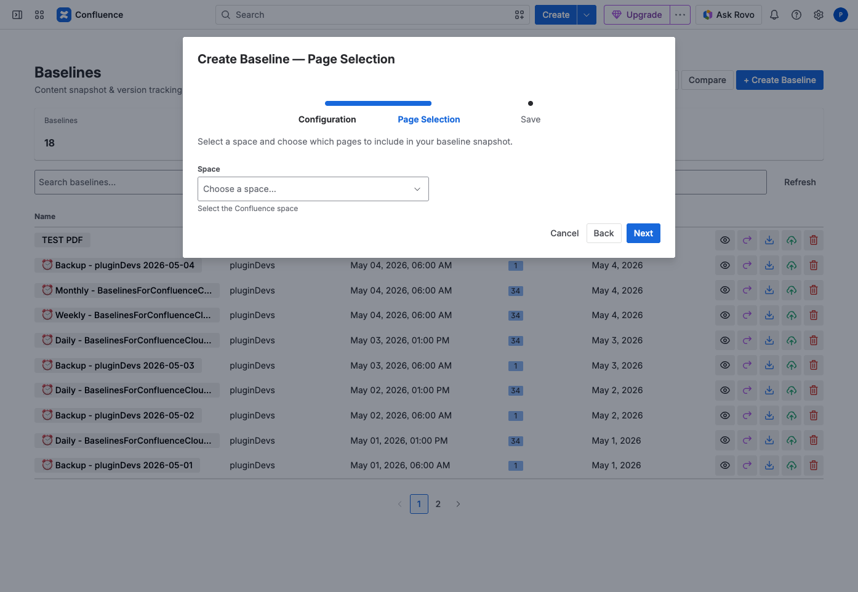The image size is (858, 592).
Task: View Daily baseline May 03 eye icon
Action: coord(725,340)
